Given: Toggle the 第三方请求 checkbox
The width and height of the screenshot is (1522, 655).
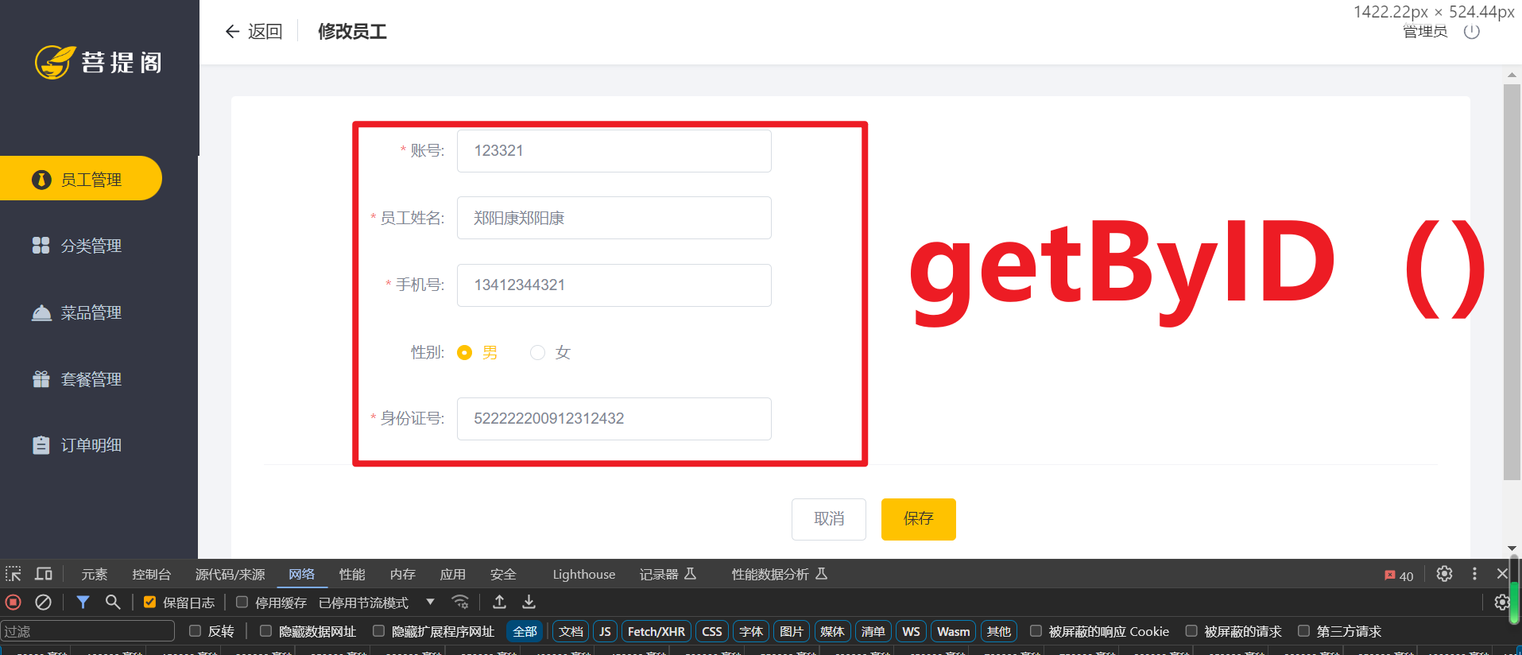Looking at the screenshot, I should 1303,631.
